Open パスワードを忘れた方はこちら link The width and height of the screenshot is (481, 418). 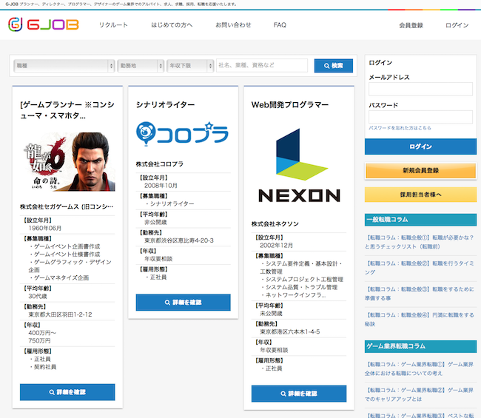pos(400,128)
